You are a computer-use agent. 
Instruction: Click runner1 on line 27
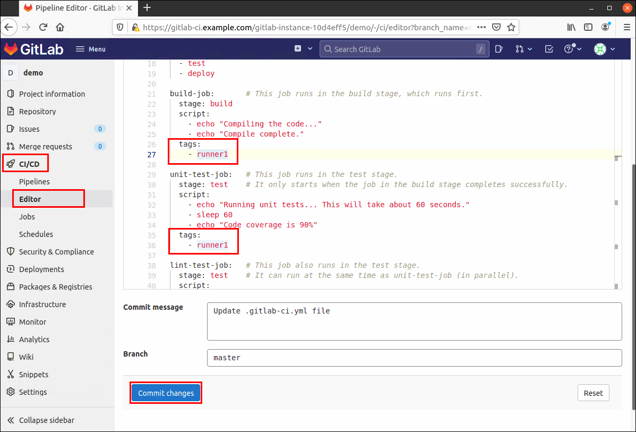[212, 155]
